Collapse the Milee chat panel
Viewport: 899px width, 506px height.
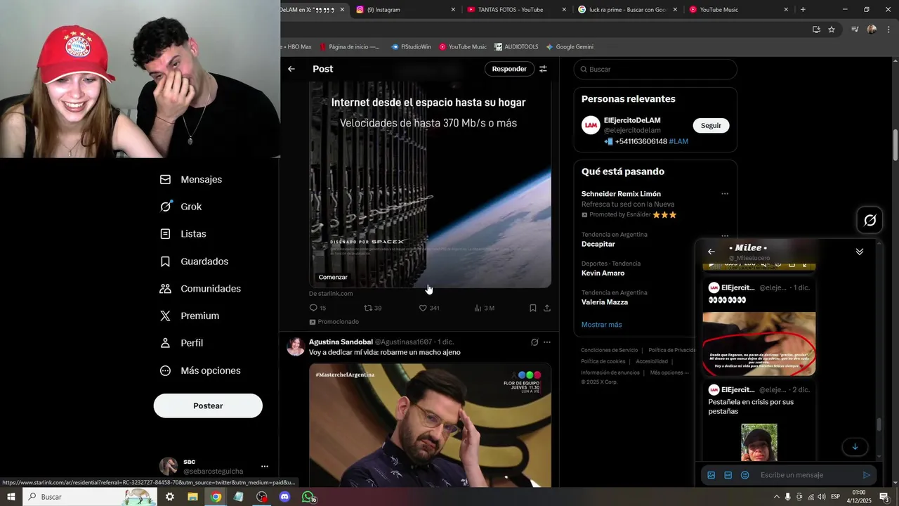tap(859, 252)
